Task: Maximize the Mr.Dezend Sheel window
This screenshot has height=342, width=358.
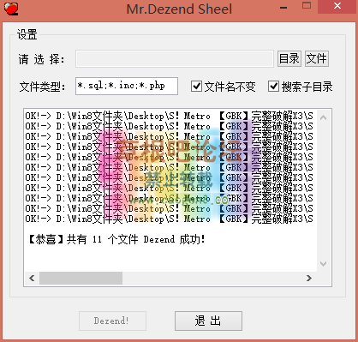Action: pyautogui.click(x=307, y=6)
